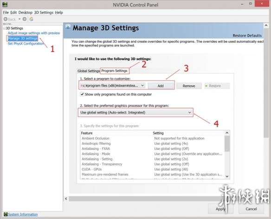The height and width of the screenshot is (219, 271).
Task: Open the System Information link
Action: pos(23,214)
